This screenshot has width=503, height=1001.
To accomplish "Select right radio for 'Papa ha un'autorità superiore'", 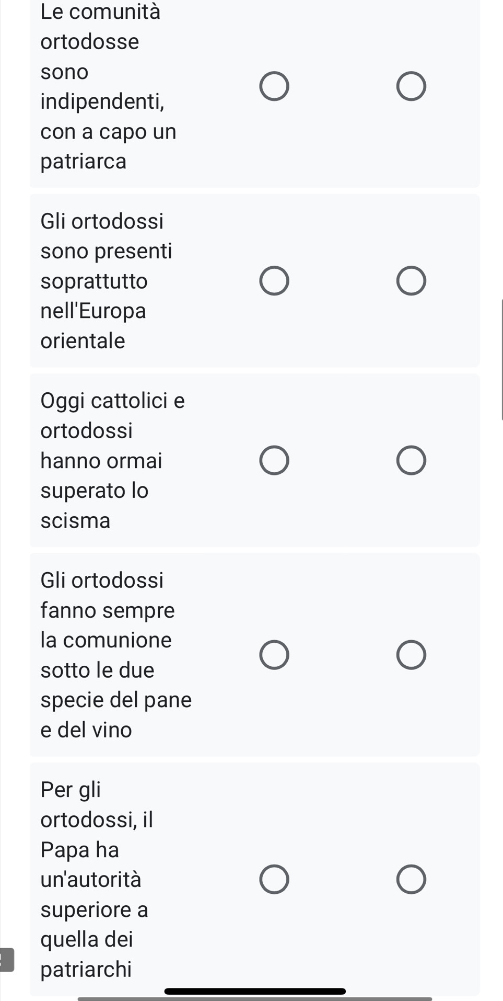I will pyautogui.click(x=411, y=879).
